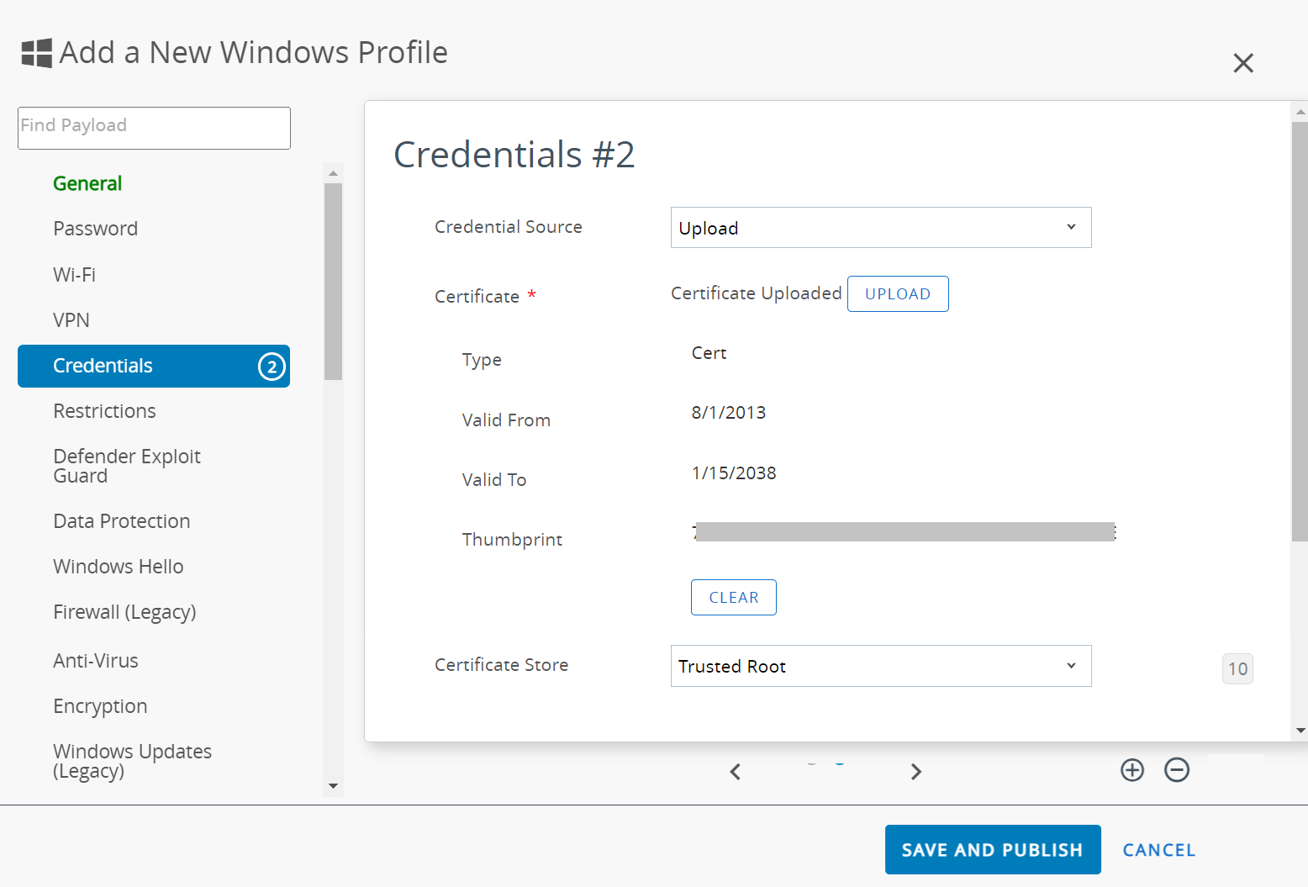This screenshot has width=1308, height=887.
Task: Expand the Certificate Store dropdown
Action: [x=880, y=666]
